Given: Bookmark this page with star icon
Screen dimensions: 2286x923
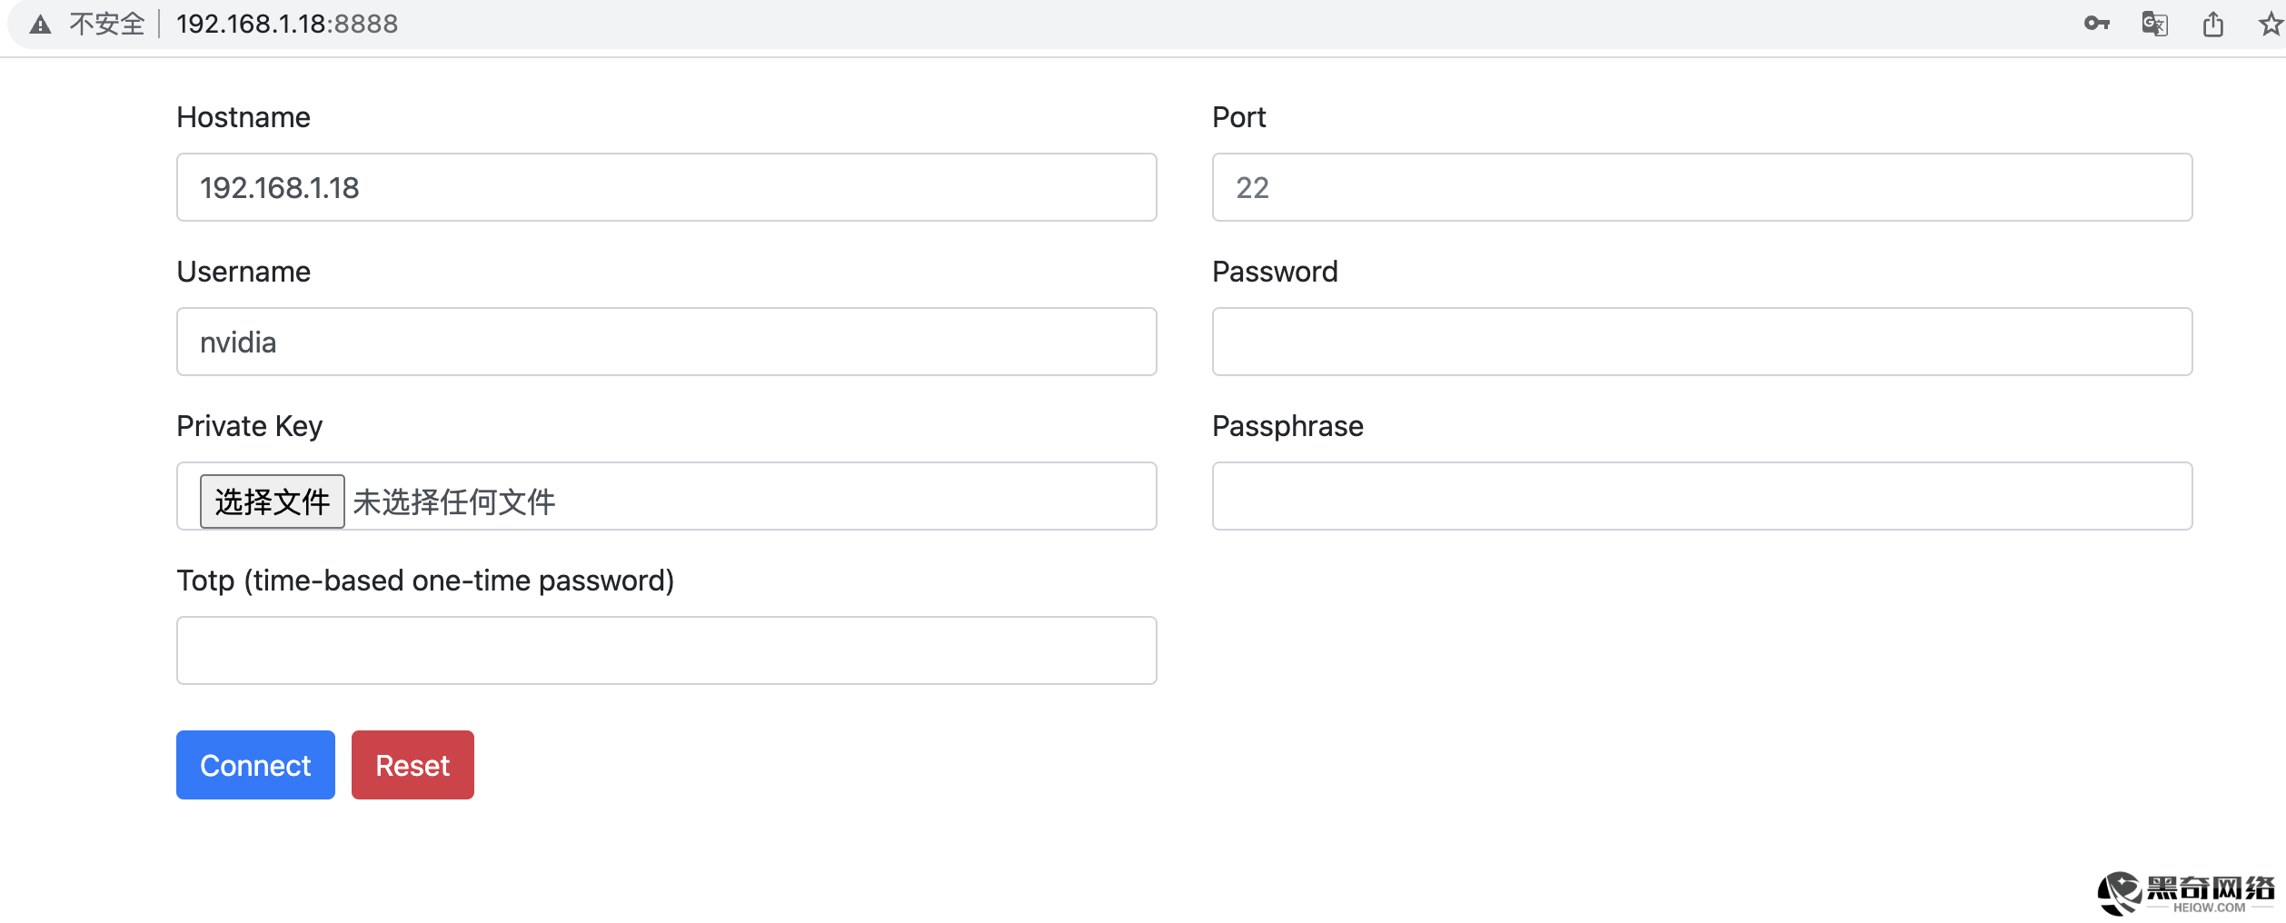Looking at the screenshot, I should (2270, 24).
